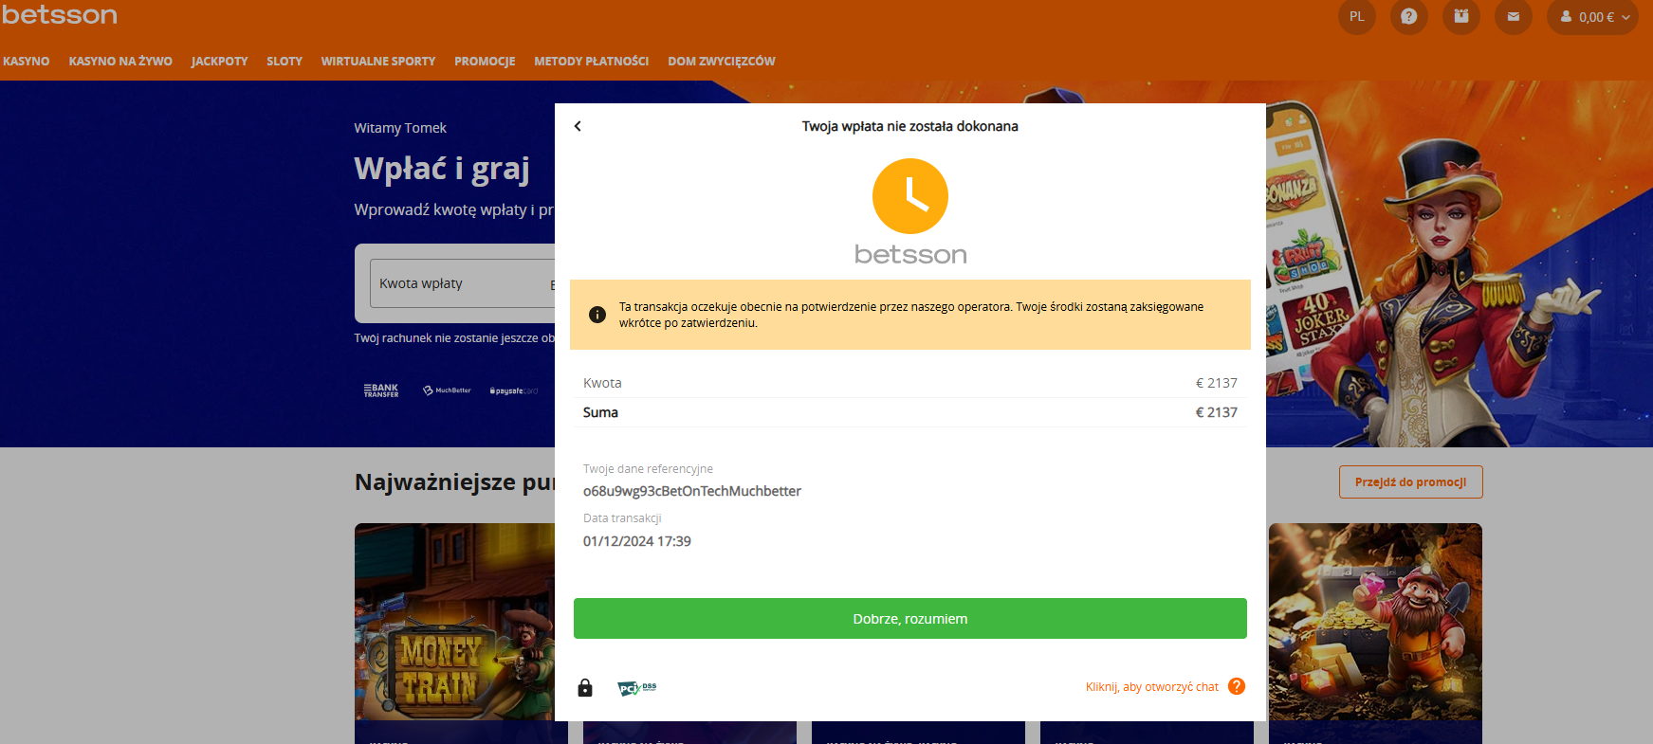Viewport: 1653px width, 744px height.
Task: Click the Przejdź do promocji button
Action: click(x=1411, y=481)
